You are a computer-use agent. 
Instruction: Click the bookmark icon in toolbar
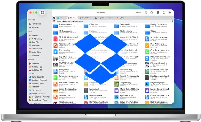coord(158,12)
